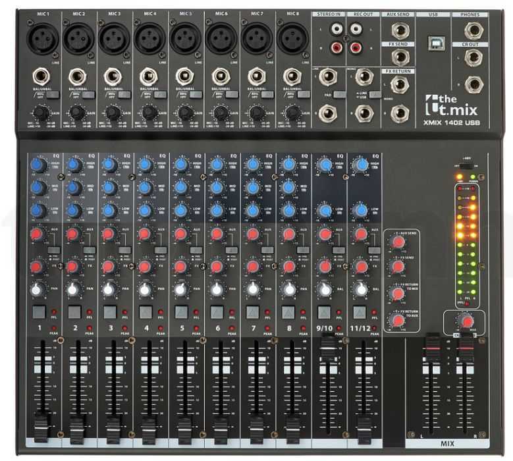This screenshot has height=461, width=513.
Task: Click the master FX SEND red knob
Action: tap(398, 267)
